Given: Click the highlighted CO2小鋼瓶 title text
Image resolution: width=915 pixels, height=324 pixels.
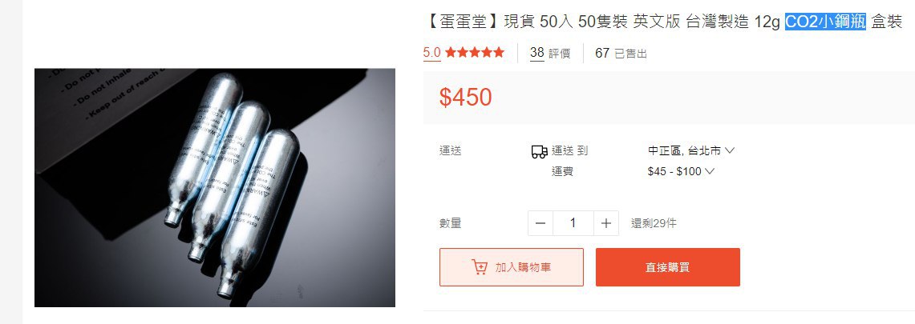Looking at the screenshot, I should click(825, 22).
